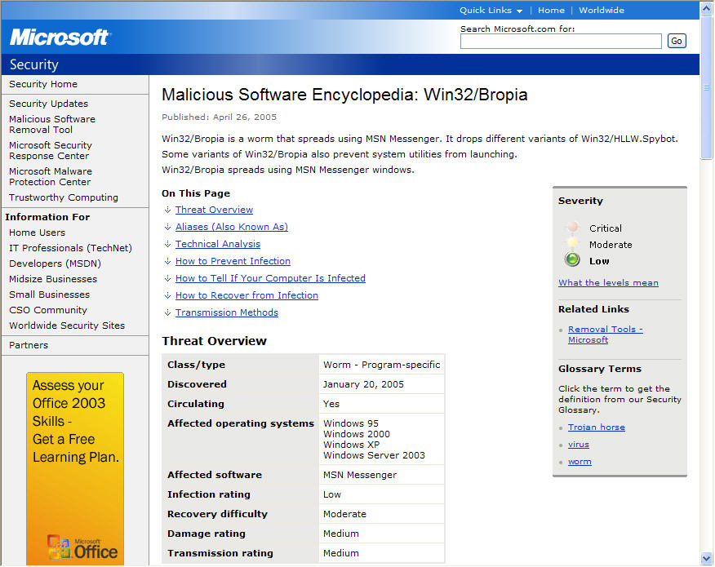Viewport: 715px width, 567px height.
Task: Open Worldwide Security Sites
Action: point(67,326)
